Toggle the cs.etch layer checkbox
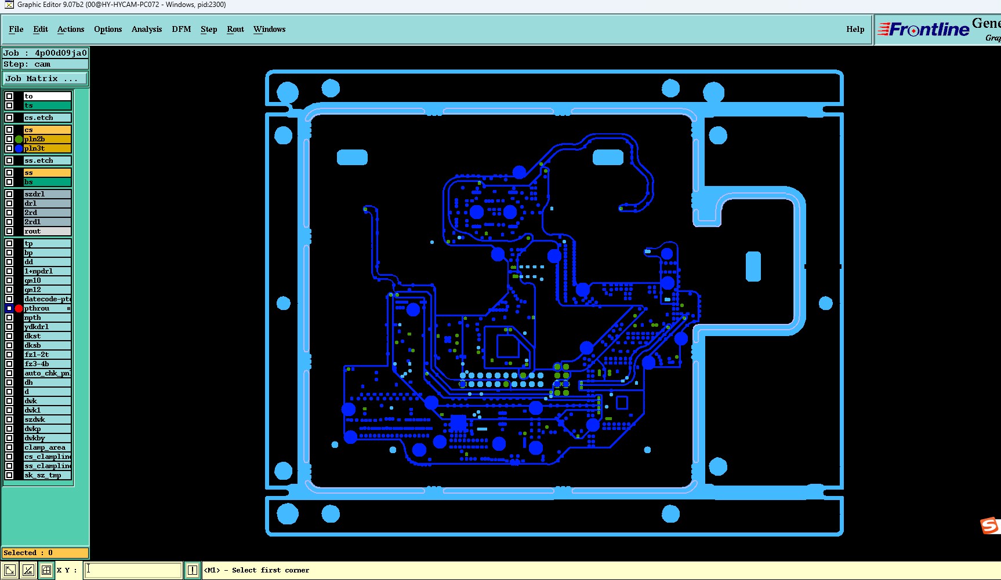This screenshot has width=1001, height=580. click(x=9, y=118)
